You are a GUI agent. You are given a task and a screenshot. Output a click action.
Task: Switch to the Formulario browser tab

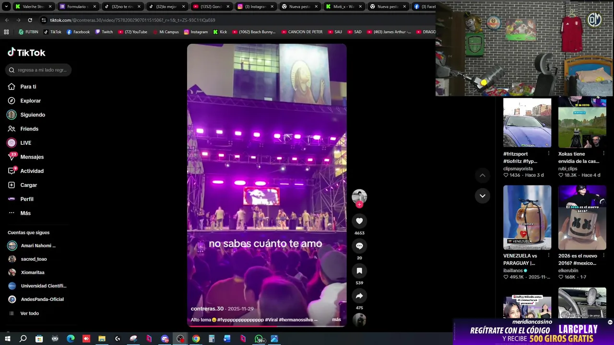point(78,7)
